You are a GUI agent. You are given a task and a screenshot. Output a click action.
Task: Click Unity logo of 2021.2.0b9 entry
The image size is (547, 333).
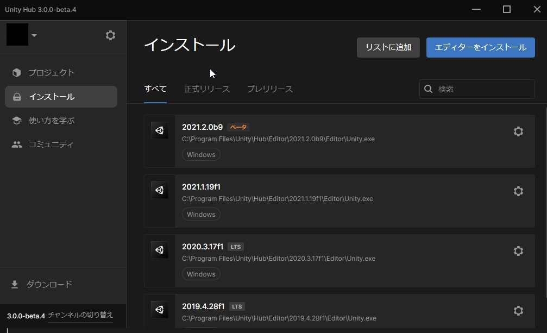pos(159,130)
